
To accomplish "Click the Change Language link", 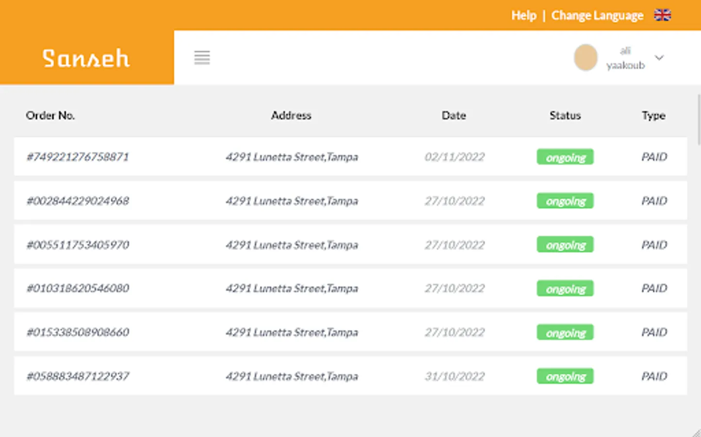I will click(x=597, y=16).
